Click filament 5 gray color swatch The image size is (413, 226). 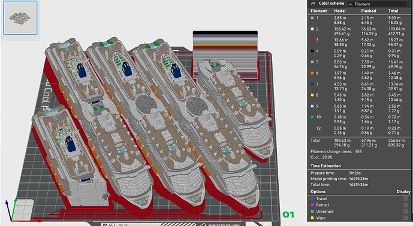(x=312, y=62)
